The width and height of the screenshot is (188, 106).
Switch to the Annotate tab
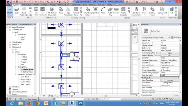[44, 5]
